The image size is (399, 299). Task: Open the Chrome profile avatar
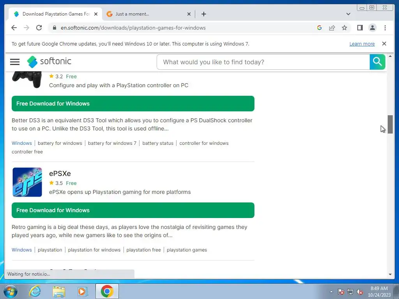pos(372,28)
